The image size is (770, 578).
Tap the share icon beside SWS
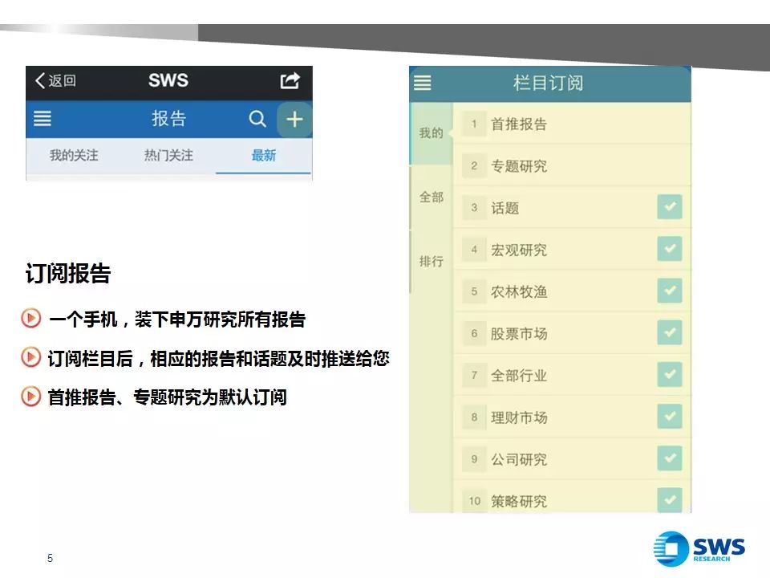coord(290,80)
